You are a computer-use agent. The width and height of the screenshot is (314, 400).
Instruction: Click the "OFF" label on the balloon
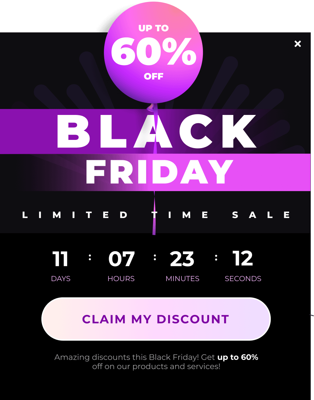pos(153,77)
